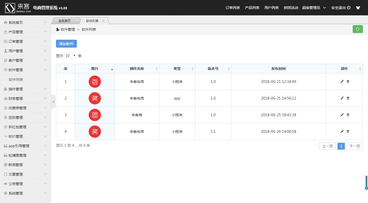Click home icon beside 系统首页 in sidebar
368x203 pixels.
click(x=6, y=23)
